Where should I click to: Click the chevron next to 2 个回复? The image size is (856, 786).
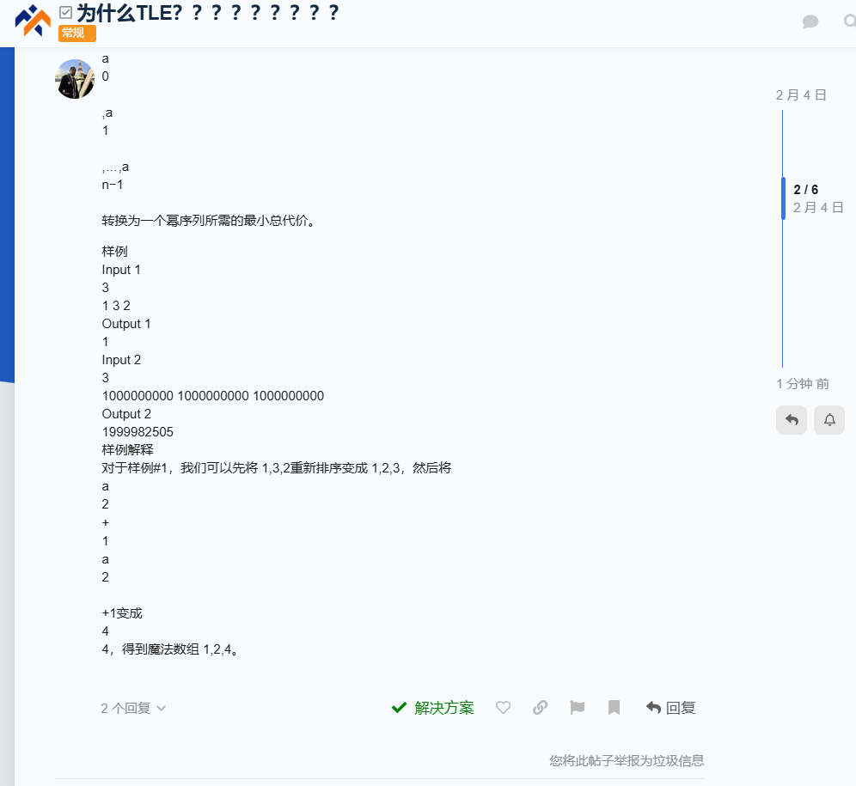pyautogui.click(x=161, y=709)
